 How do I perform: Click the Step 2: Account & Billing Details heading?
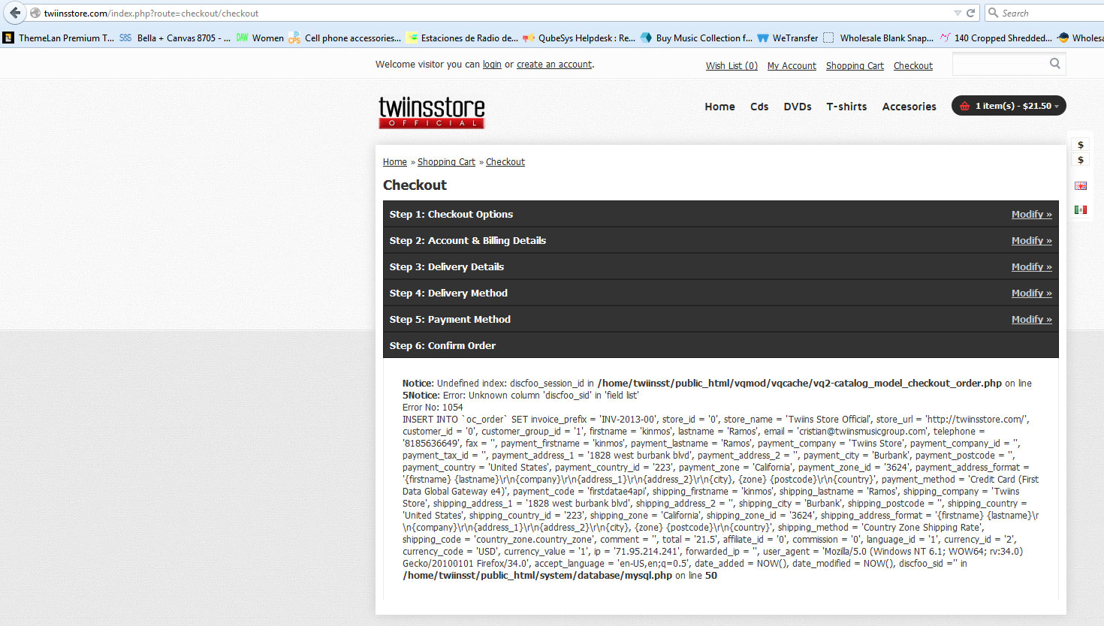pyautogui.click(x=468, y=241)
